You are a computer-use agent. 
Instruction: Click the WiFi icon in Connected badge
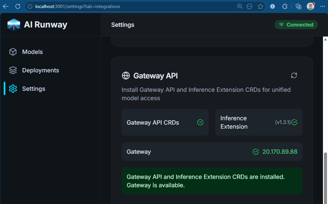point(282,24)
